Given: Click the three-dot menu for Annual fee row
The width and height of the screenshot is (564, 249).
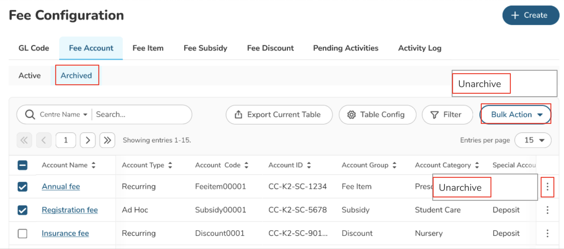Looking at the screenshot, I should point(547,187).
